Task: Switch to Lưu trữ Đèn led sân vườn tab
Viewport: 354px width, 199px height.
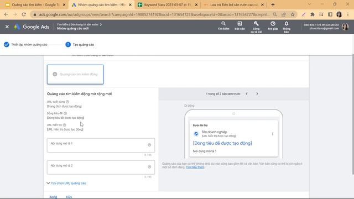Action: 233,5
